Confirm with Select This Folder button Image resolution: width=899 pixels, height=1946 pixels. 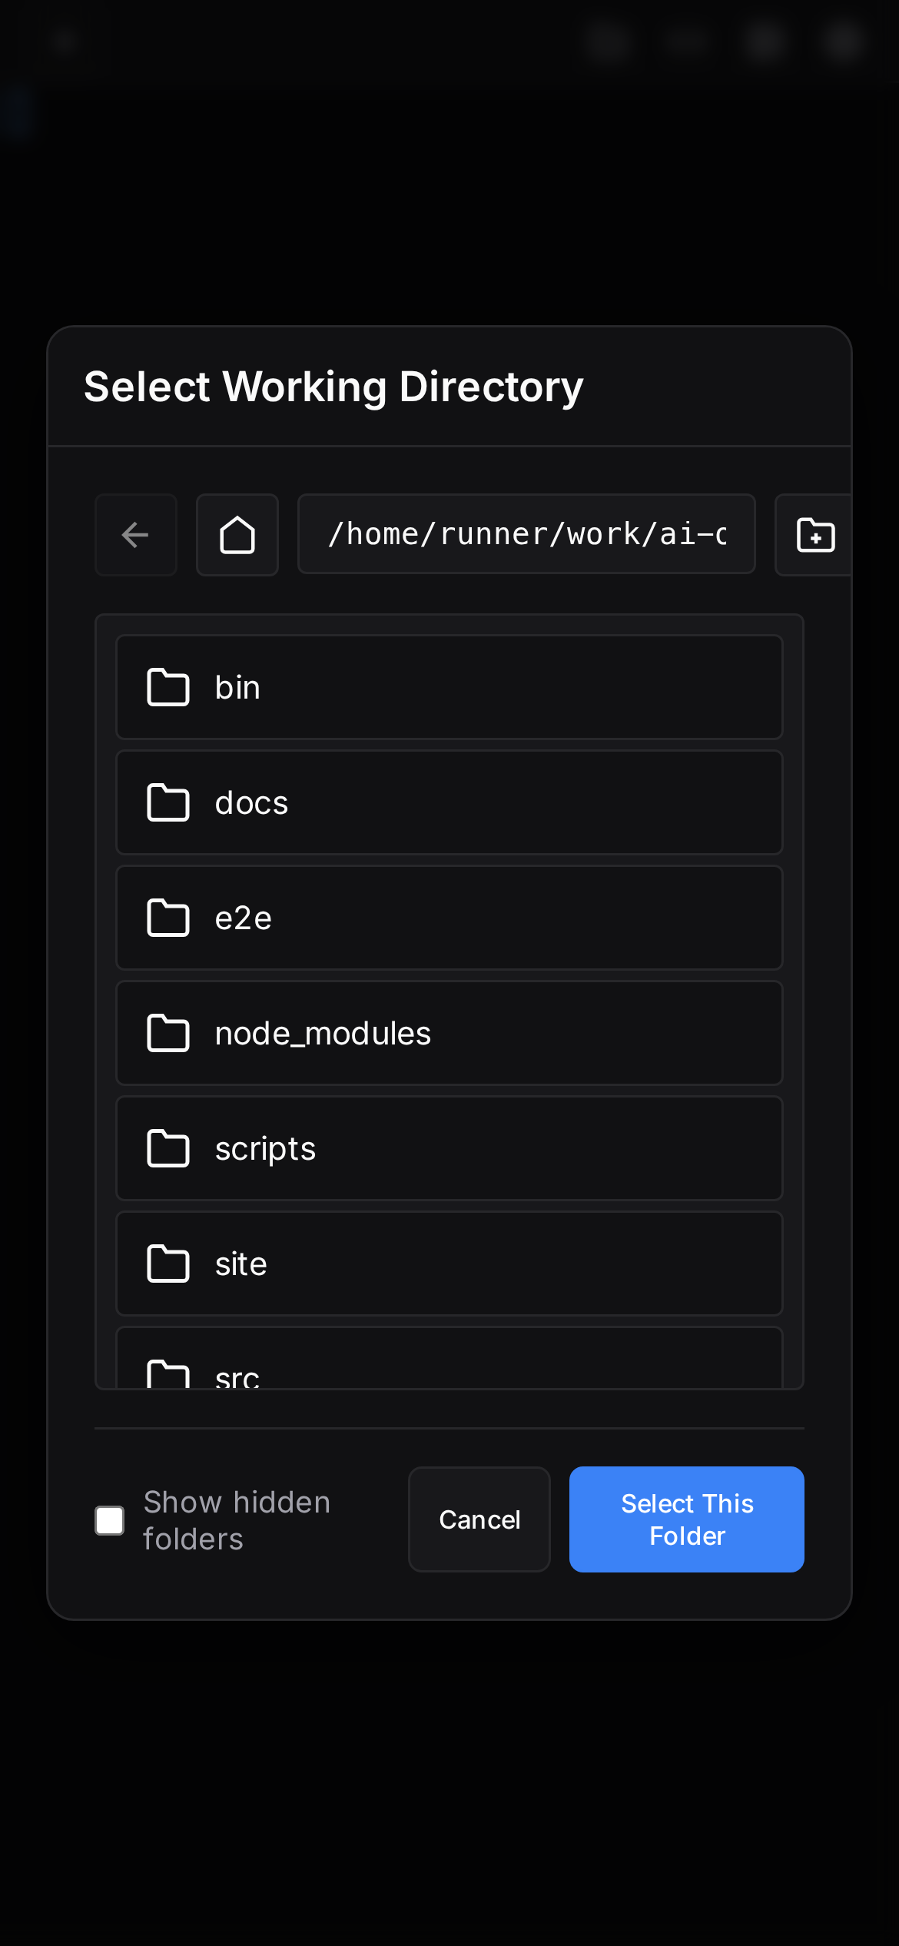tap(686, 1519)
